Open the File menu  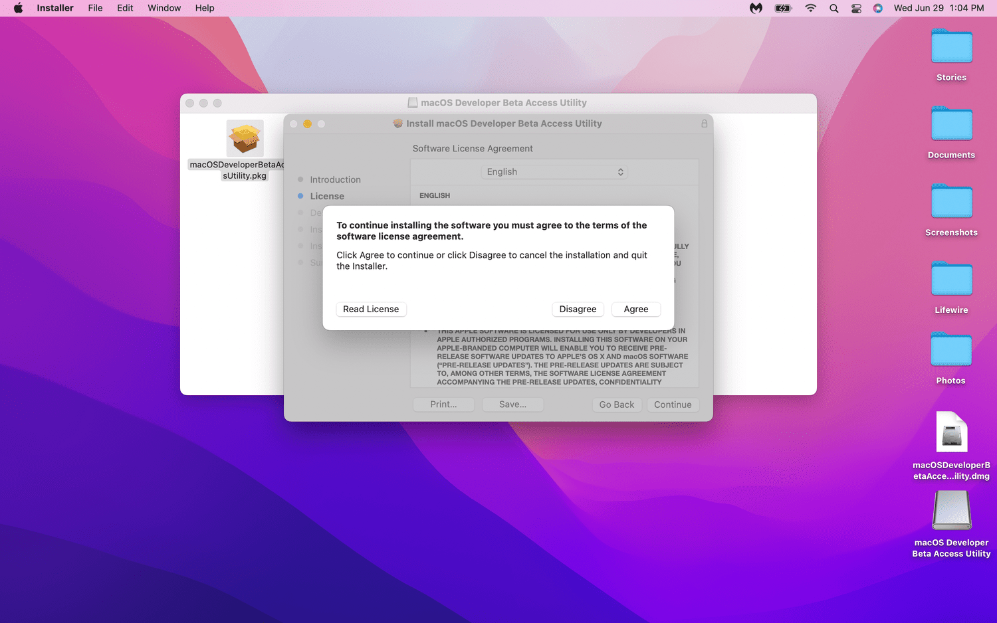coord(95,8)
